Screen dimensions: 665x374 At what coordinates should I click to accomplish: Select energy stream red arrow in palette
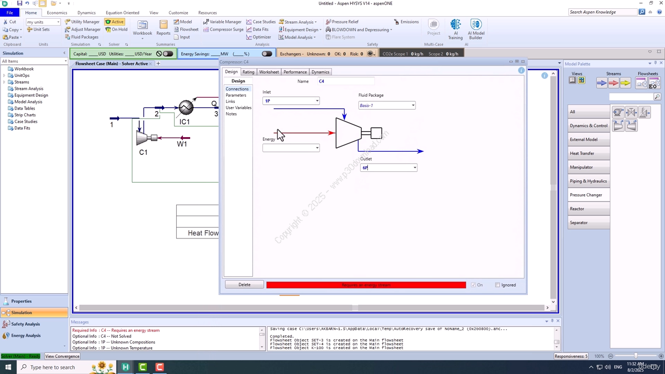614,83
